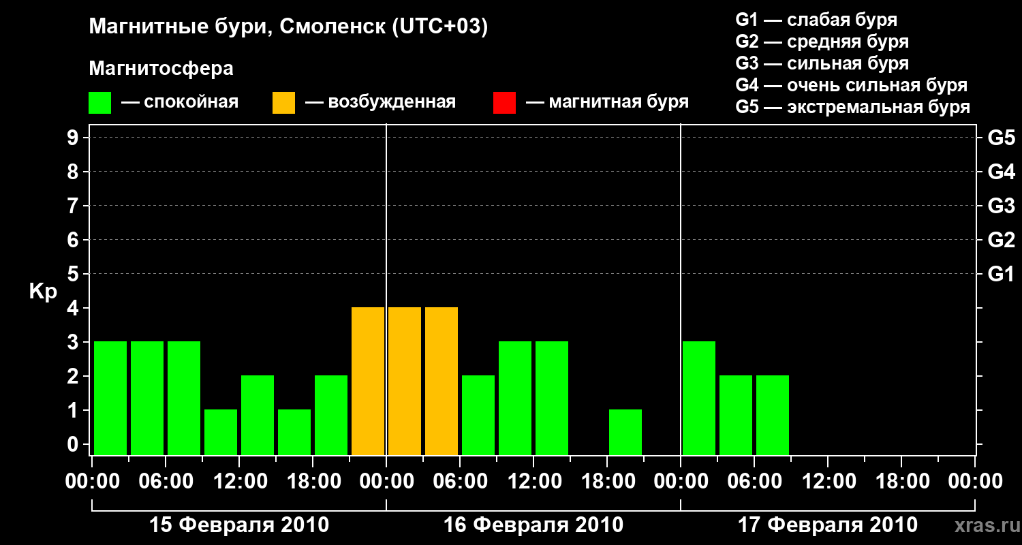The height and width of the screenshot is (545, 1022).
Task: Click the '— возбужденная' legend label
Action: [x=380, y=102]
